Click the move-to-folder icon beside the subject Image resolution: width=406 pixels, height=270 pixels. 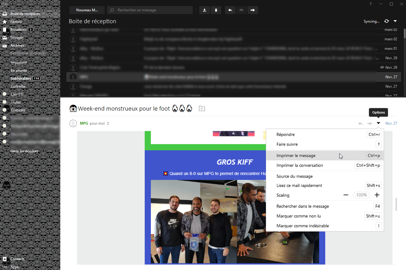coord(202,108)
